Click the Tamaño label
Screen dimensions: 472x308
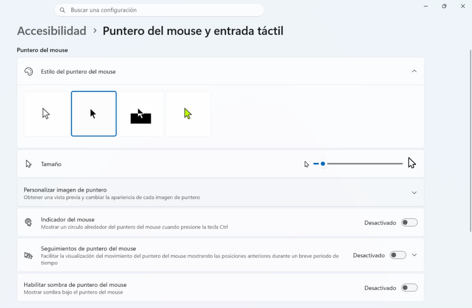point(51,164)
